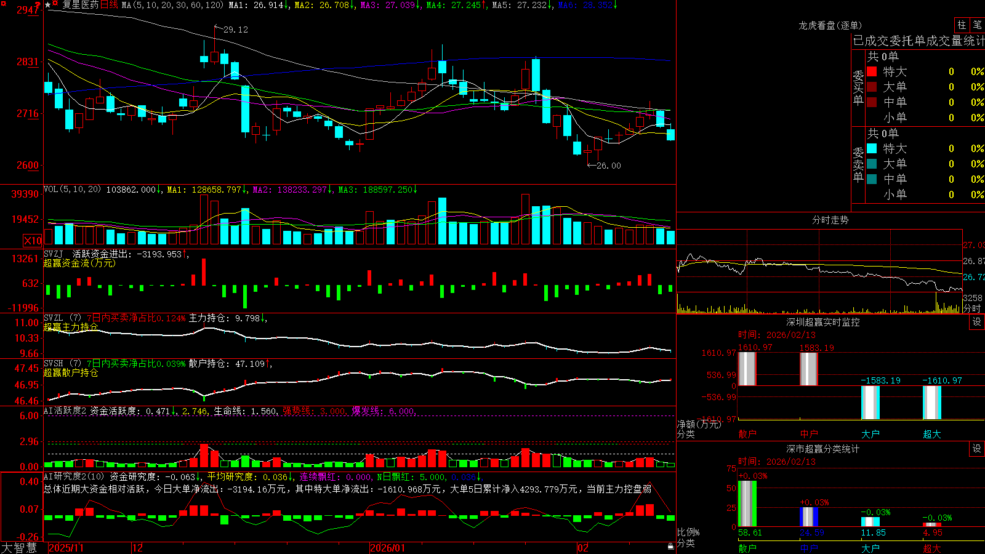985x554 pixels.
Task: Click the 强势线: 3.000 label
Action: (x=315, y=411)
